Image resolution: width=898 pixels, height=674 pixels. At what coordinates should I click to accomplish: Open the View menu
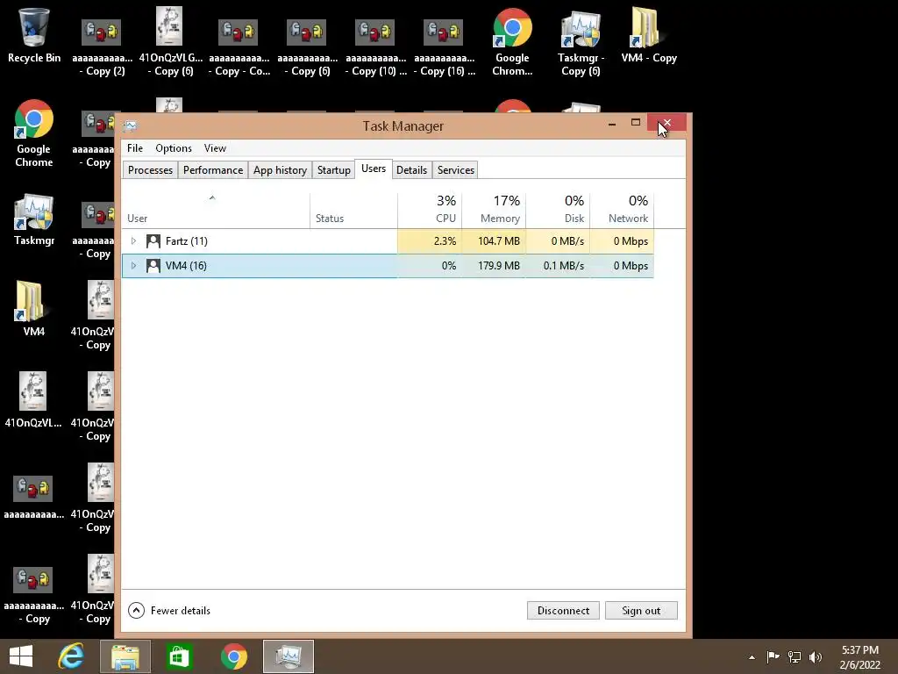click(216, 148)
